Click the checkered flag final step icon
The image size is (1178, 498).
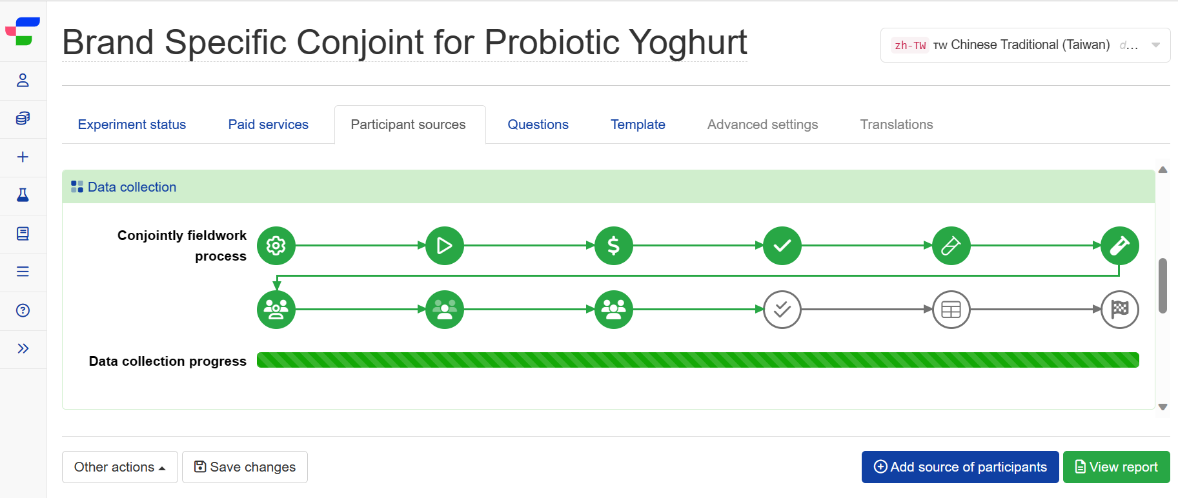[x=1120, y=310]
